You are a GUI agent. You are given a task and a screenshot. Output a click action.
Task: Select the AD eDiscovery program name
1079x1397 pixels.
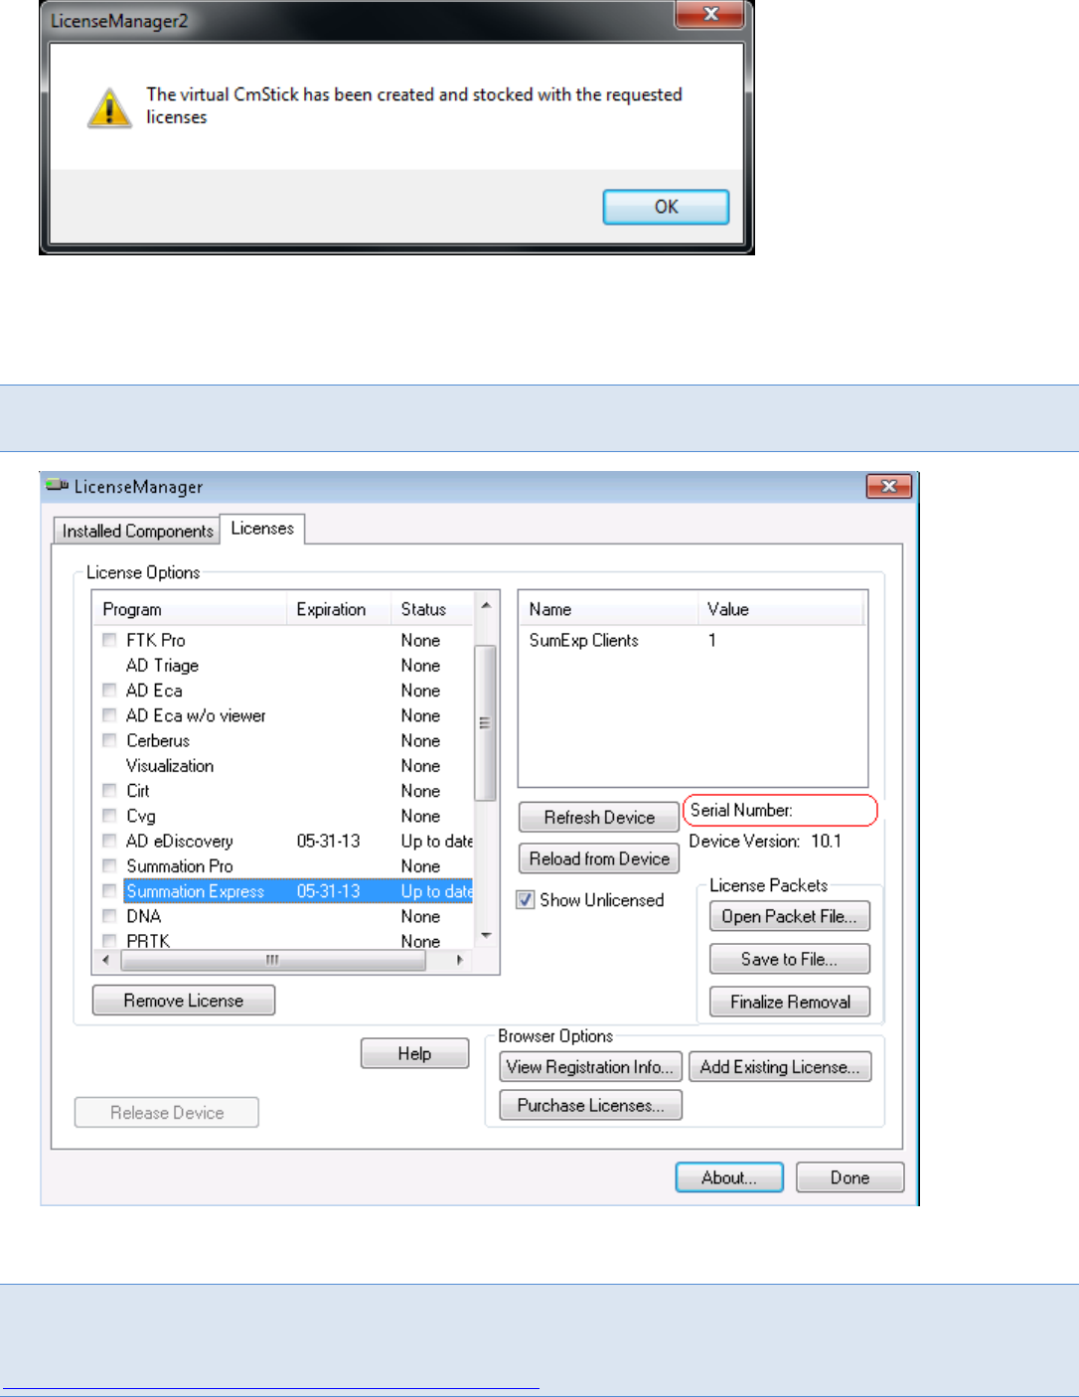[x=180, y=842]
